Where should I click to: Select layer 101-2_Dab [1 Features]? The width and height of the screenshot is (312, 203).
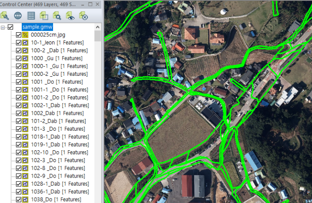click(x=58, y=121)
